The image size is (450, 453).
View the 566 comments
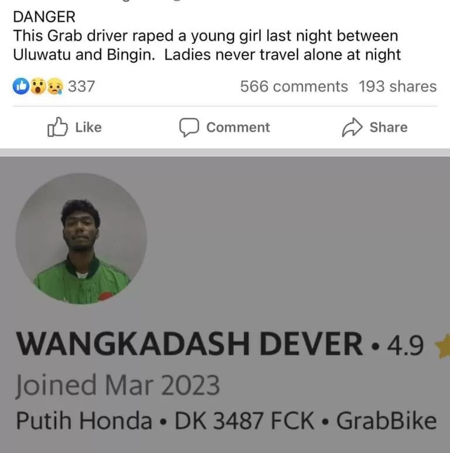point(294,87)
